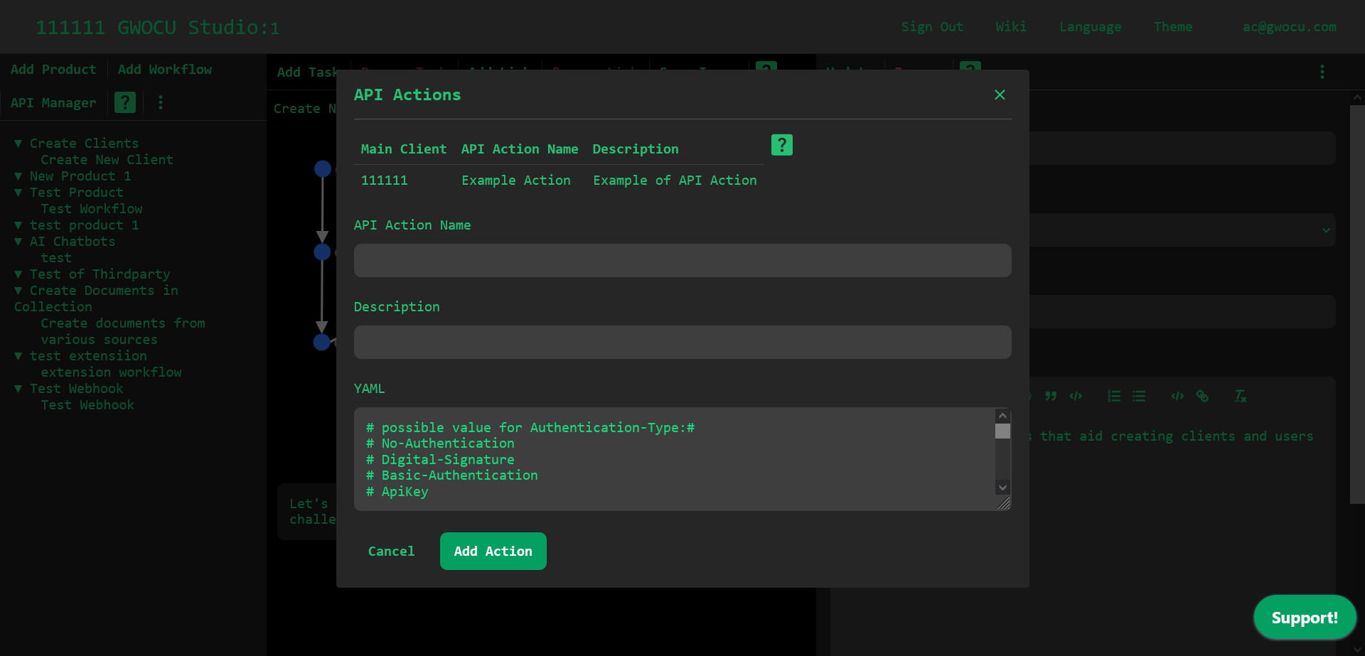The image size is (1365, 656).
Task: Click the 111111 GWOCU Studio title
Action: click(x=158, y=27)
